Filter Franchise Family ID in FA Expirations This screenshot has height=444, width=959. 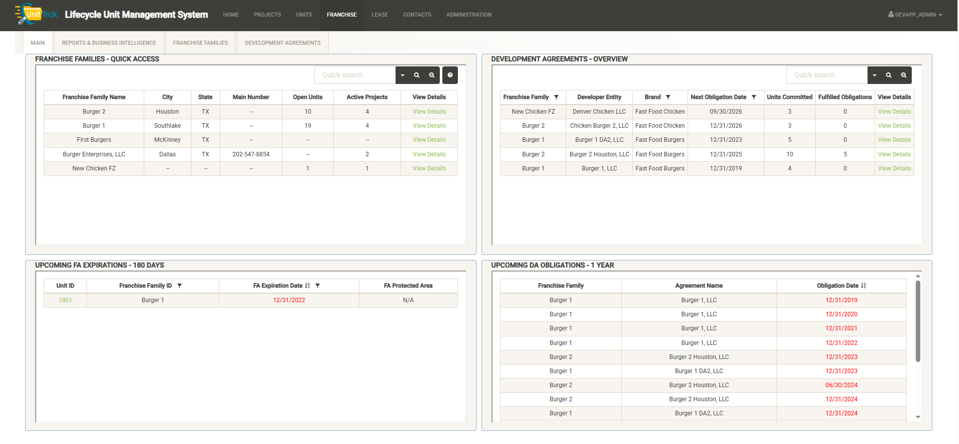179,286
